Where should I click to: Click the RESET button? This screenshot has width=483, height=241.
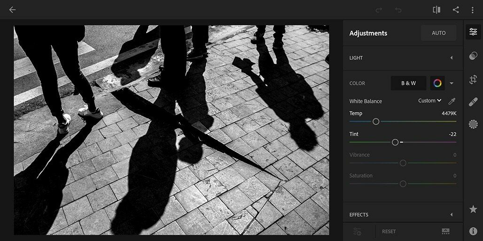(x=389, y=231)
